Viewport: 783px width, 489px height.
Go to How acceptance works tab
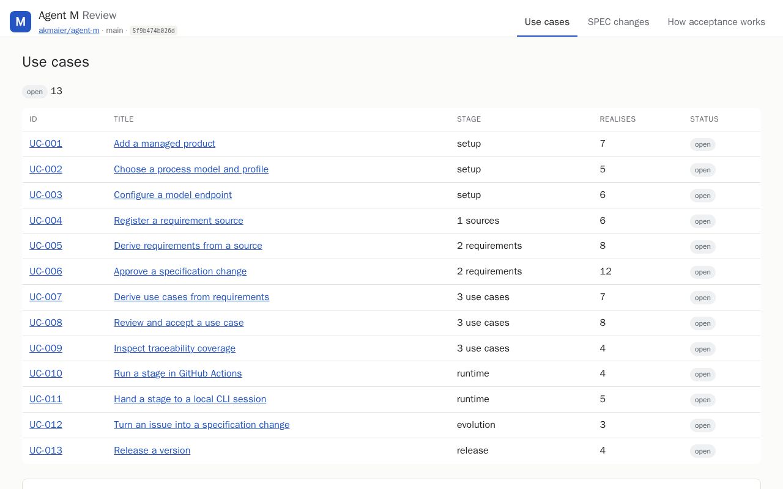[716, 22]
